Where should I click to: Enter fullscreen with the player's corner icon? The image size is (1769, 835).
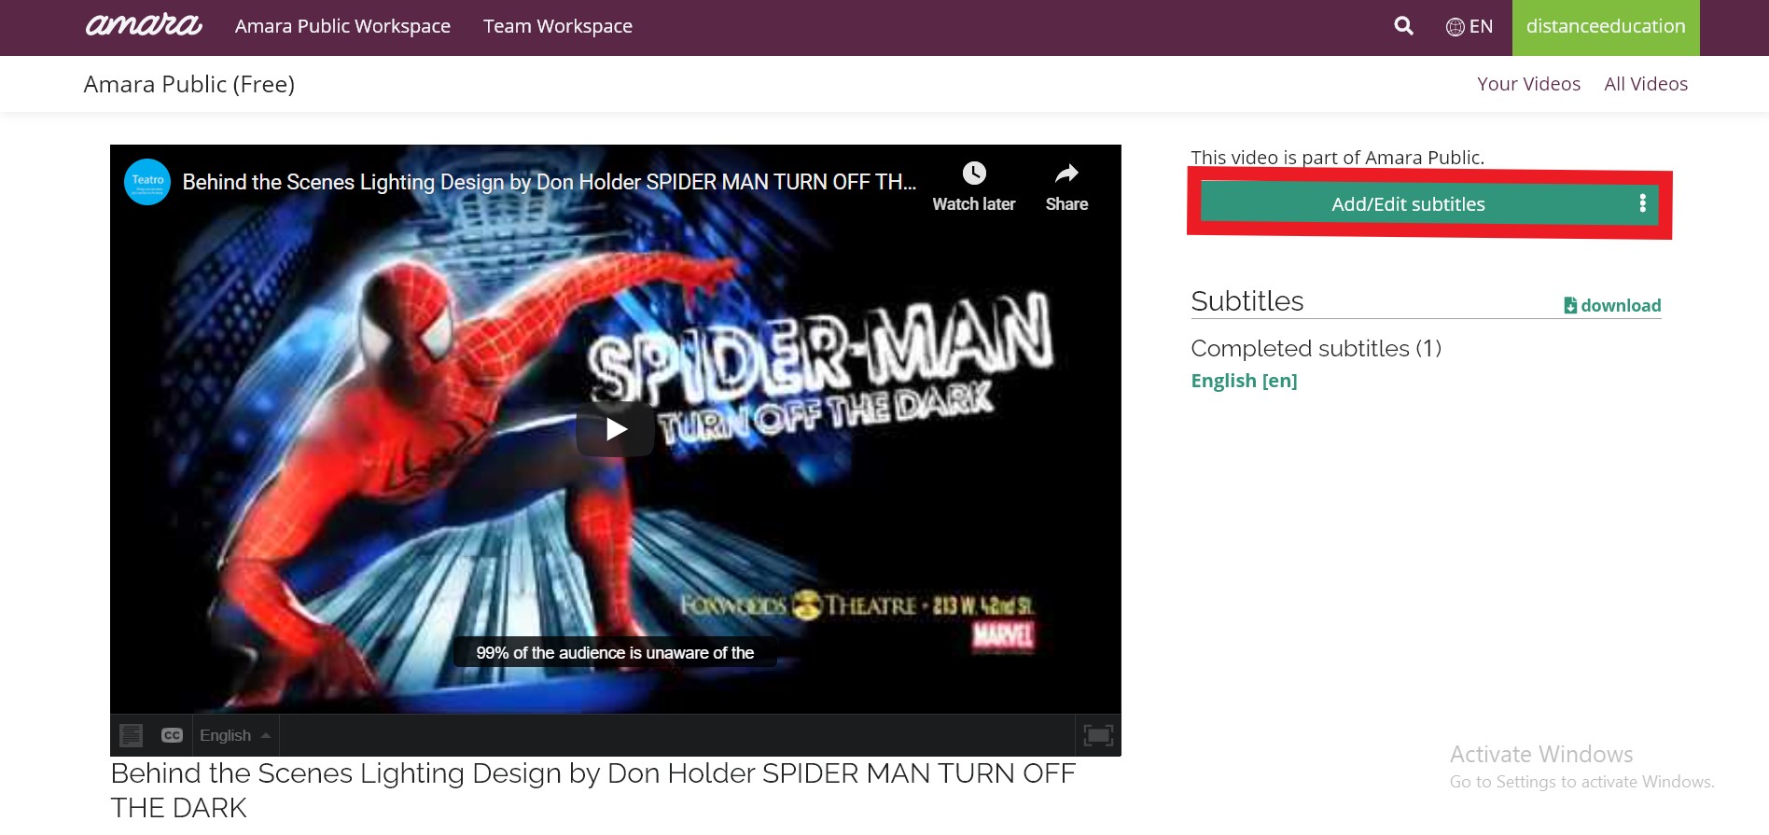coord(1097,735)
